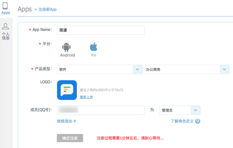Click the text 建议上传的LOGO不小于72x72

[x=101, y=90]
